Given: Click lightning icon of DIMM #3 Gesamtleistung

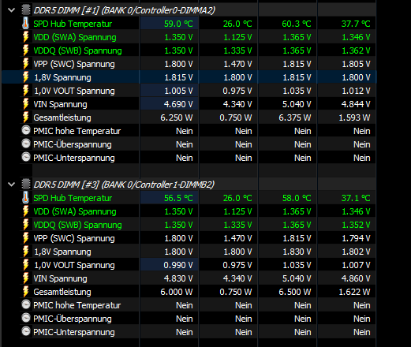Looking at the screenshot, I should point(26,292).
